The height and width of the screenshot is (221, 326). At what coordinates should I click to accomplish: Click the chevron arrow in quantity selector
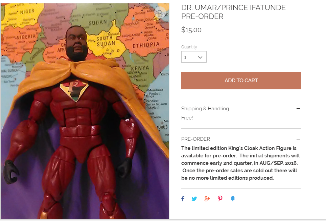tap(200, 57)
